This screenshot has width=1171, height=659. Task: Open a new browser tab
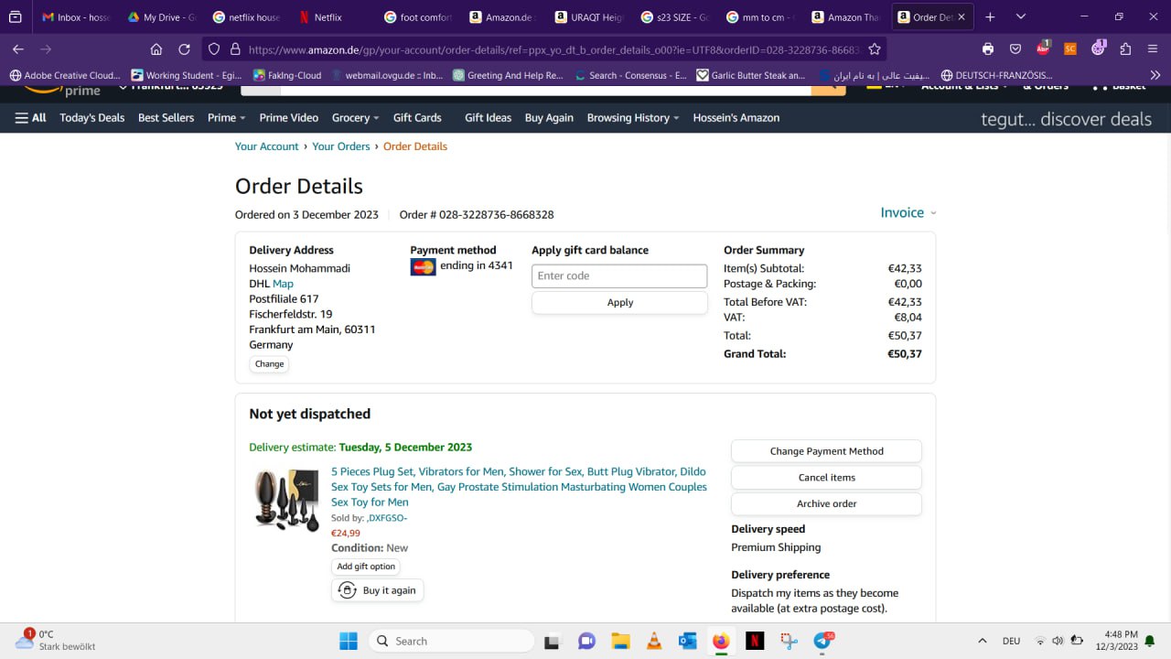tap(990, 16)
